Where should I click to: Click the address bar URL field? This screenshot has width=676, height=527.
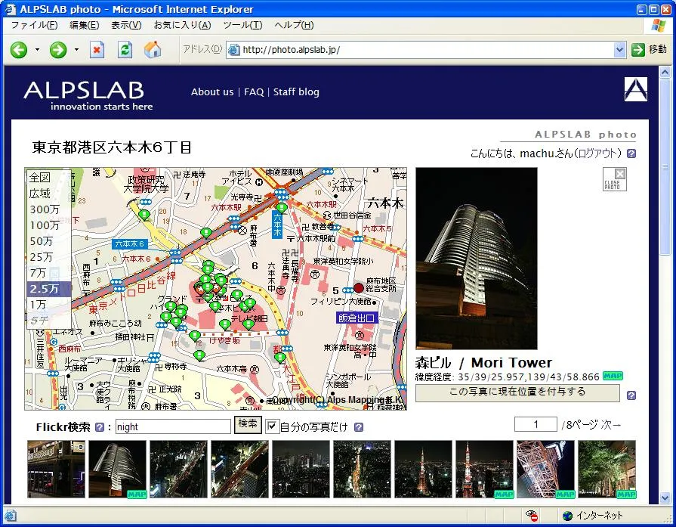click(427, 50)
